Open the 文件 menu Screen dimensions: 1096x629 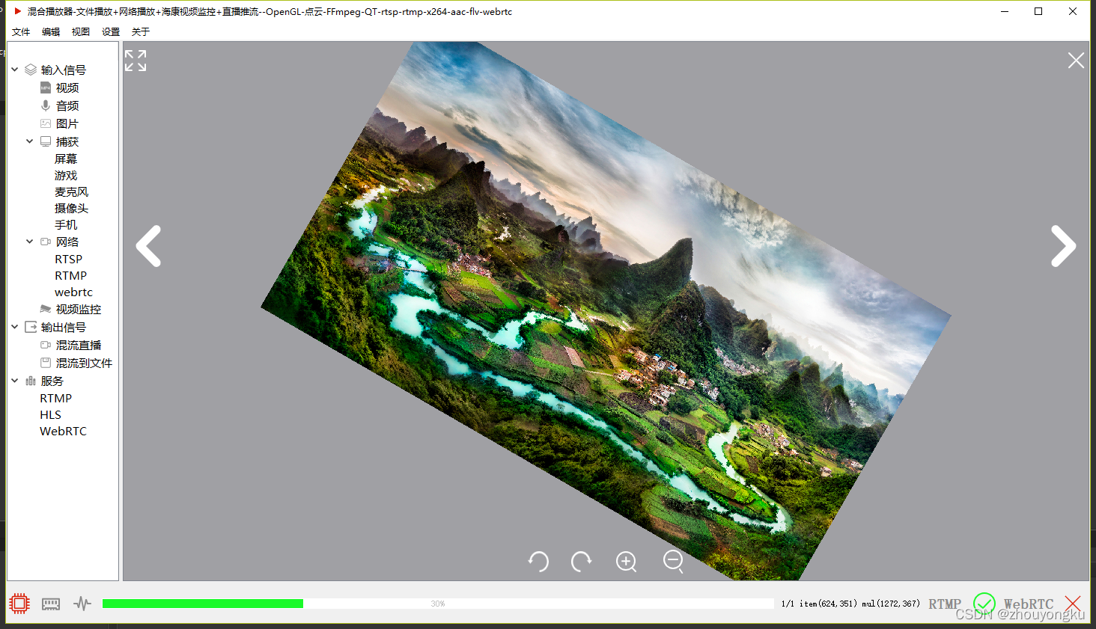21,32
